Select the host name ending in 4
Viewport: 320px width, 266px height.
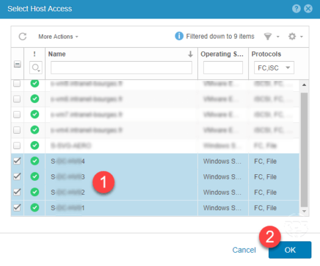68,161
